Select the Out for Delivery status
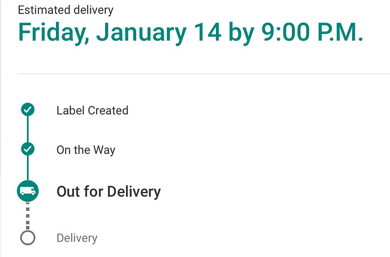 [x=109, y=192]
